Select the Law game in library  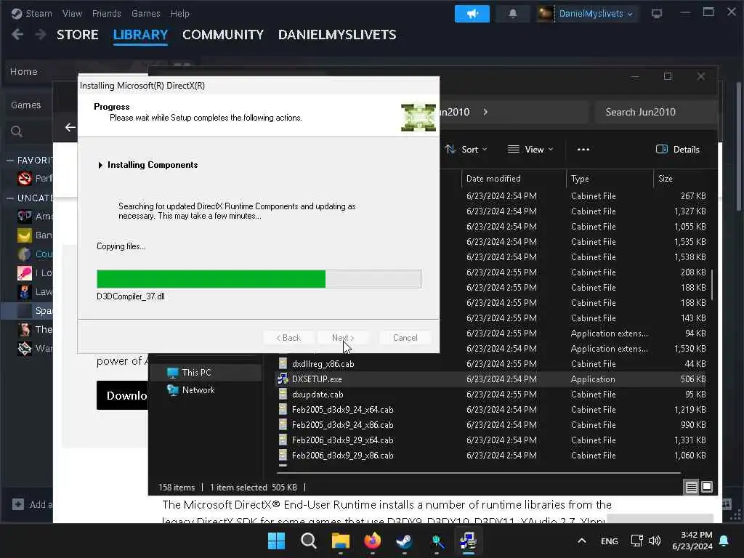pyautogui.click(x=36, y=292)
